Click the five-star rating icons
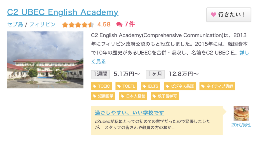 78,25
